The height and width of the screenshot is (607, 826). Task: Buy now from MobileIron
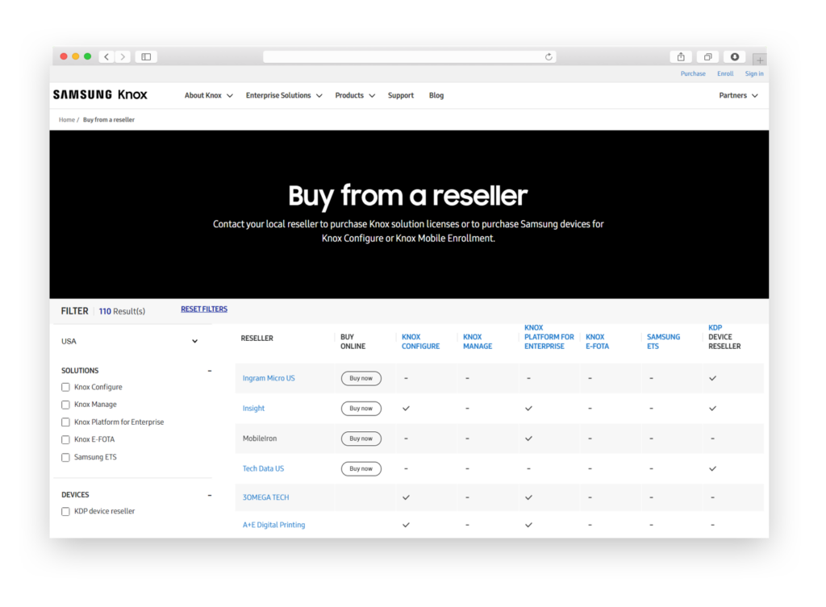pyautogui.click(x=361, y=438)
